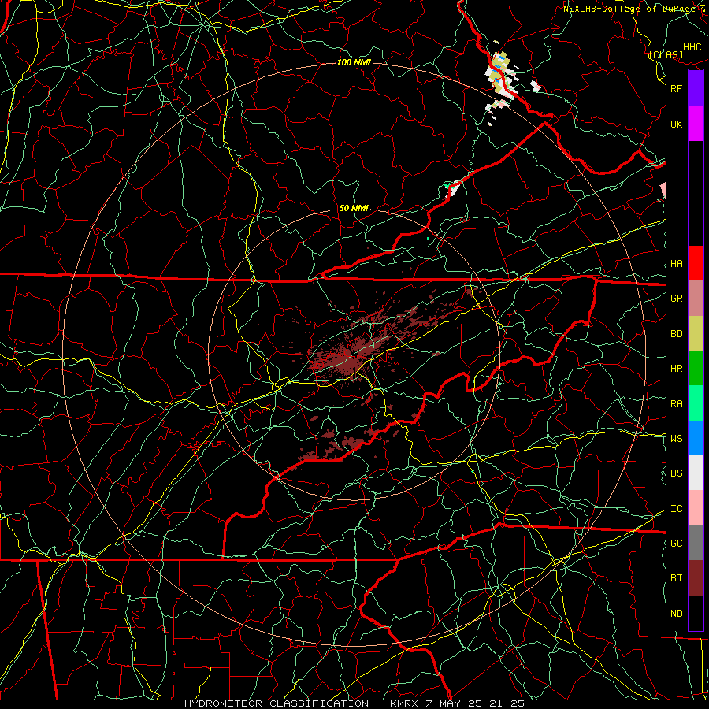
Task: Click the GC legend label
Action: [x=676, y=544]
